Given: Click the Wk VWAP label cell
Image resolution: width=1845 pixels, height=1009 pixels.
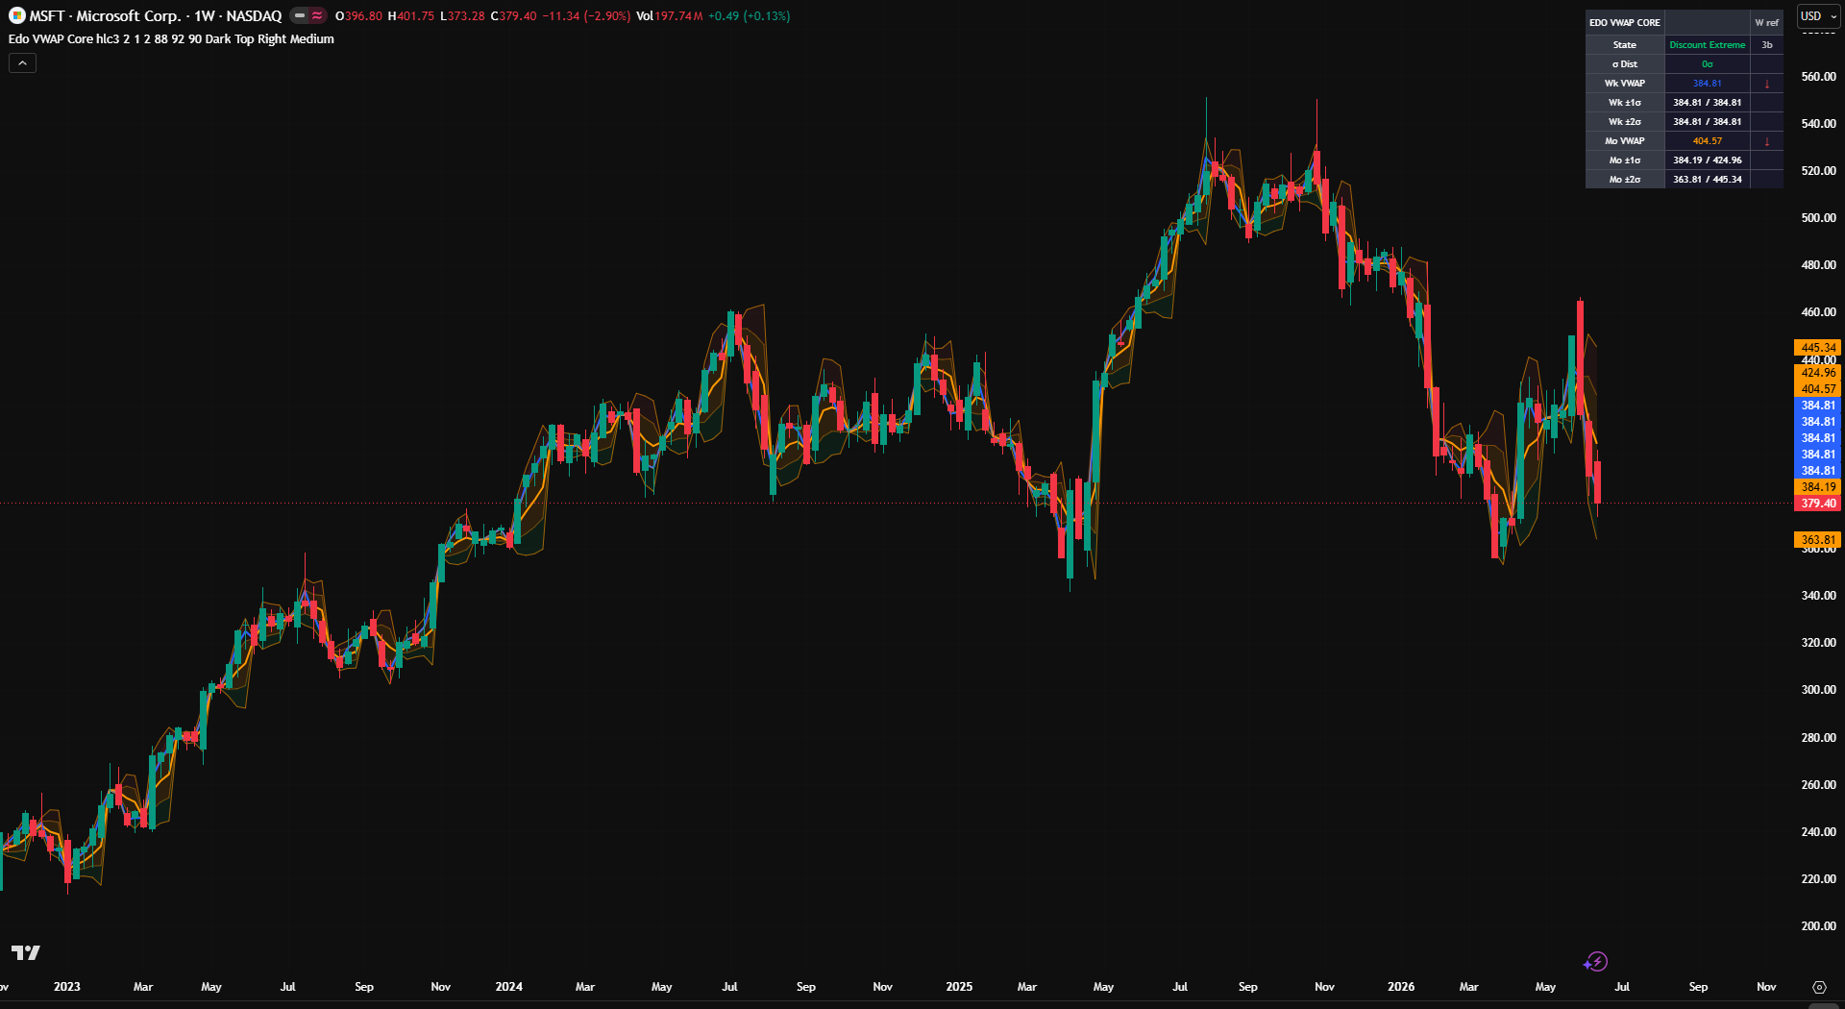Looking at the screenshot, I should 1625,84.
